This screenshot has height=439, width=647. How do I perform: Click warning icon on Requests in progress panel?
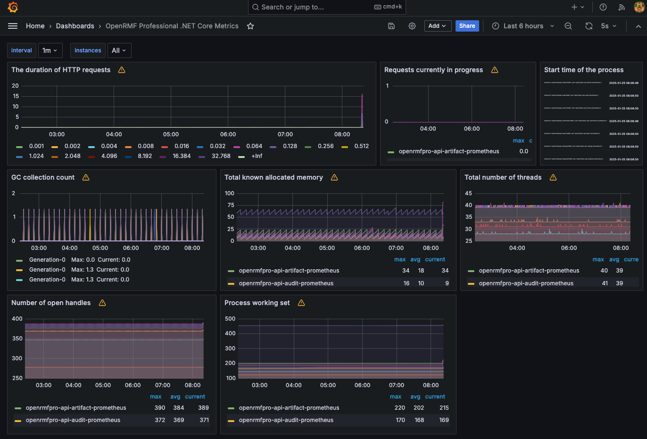point(495,70)
